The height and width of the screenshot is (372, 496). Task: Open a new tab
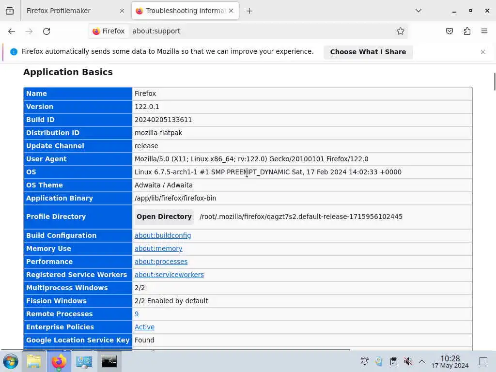tap(249, 11)
